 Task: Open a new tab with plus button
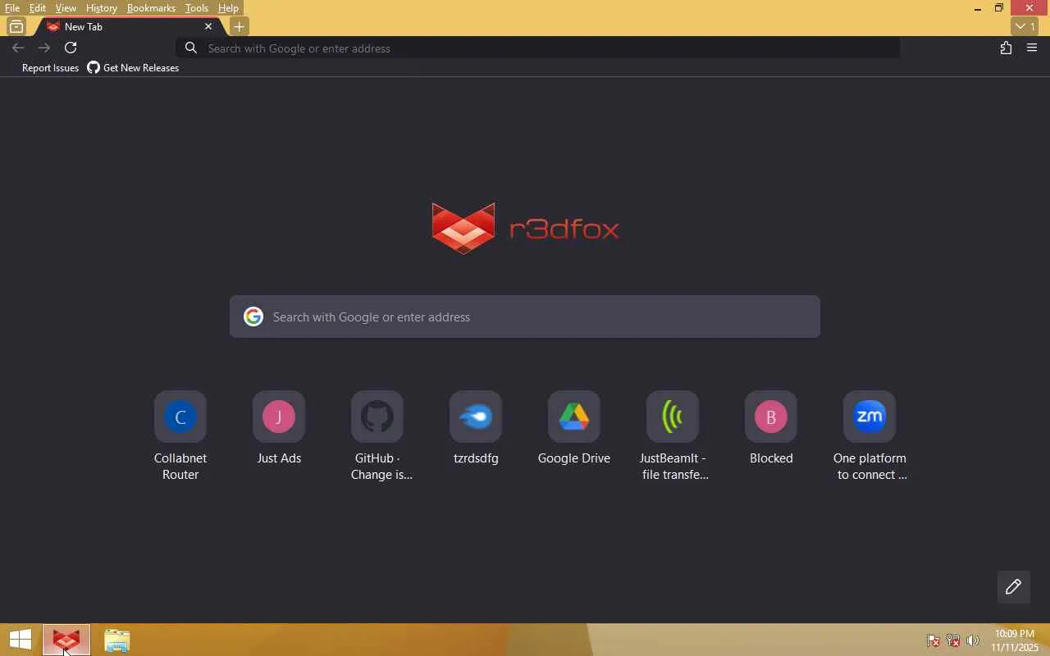click(x=240, y=27)
